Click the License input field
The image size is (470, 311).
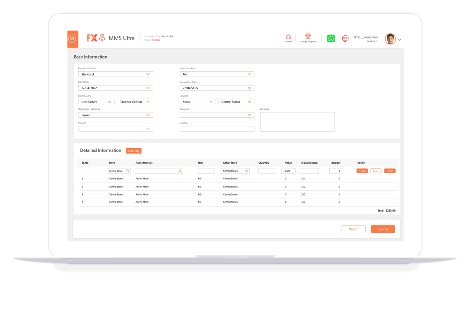pos(217,128)
